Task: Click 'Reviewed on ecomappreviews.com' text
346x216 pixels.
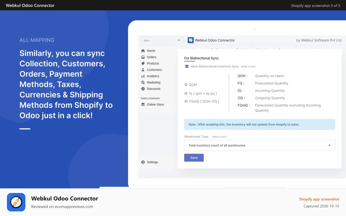Action: (62, 206)
